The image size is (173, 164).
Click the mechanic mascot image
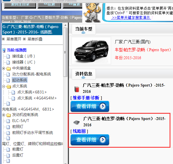pos(92,12)
